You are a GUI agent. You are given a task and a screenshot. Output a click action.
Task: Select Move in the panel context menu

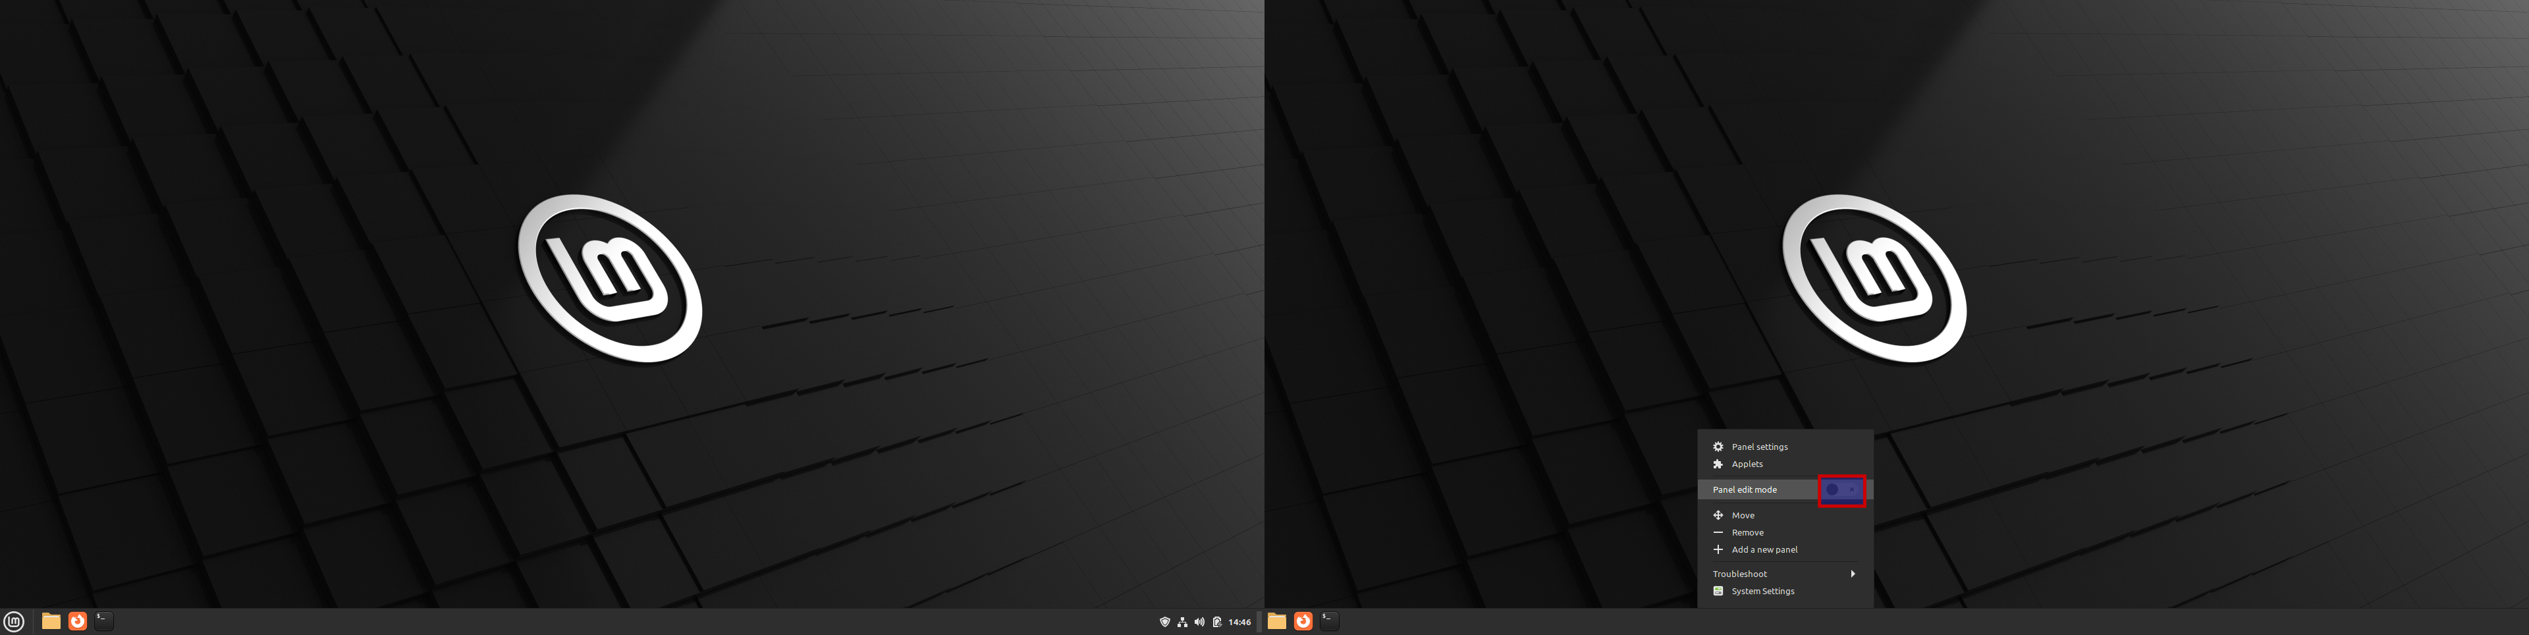pyautogui.click(x=1785, y=515)
